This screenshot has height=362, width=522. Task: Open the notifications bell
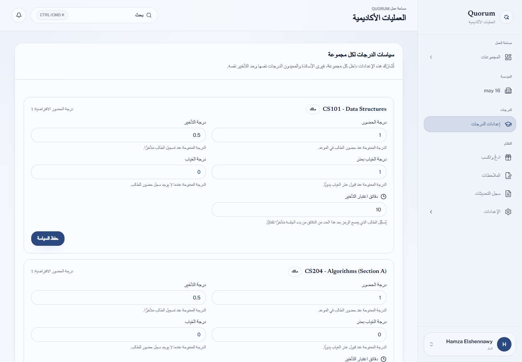click(x=19, y=15)
